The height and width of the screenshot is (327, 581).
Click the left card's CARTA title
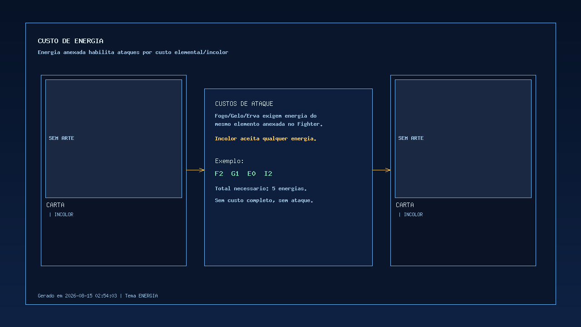(x=55, y=205)
